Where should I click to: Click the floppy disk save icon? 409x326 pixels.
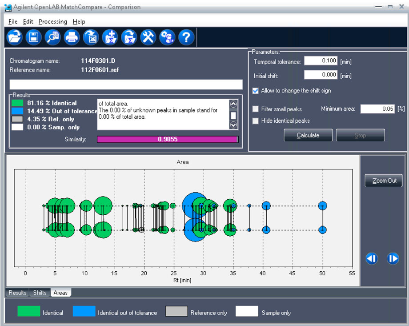(33, 37)
